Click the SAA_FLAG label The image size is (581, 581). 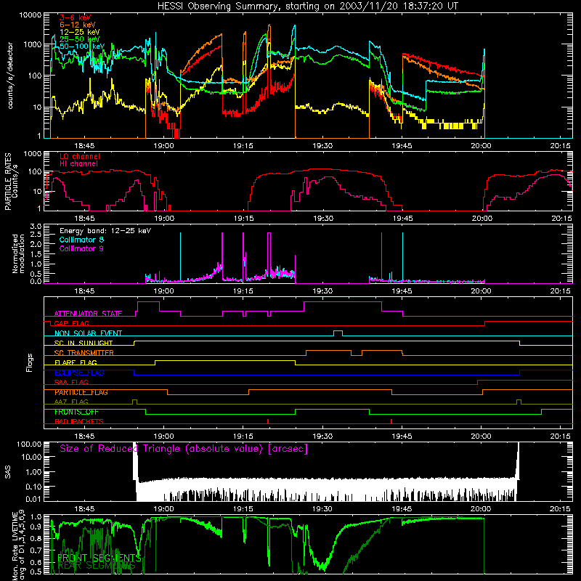[71, 383]
